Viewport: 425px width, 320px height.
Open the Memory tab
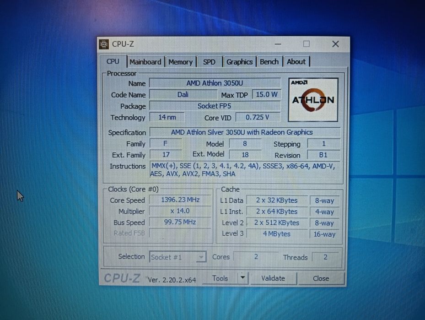pos(180,62)
